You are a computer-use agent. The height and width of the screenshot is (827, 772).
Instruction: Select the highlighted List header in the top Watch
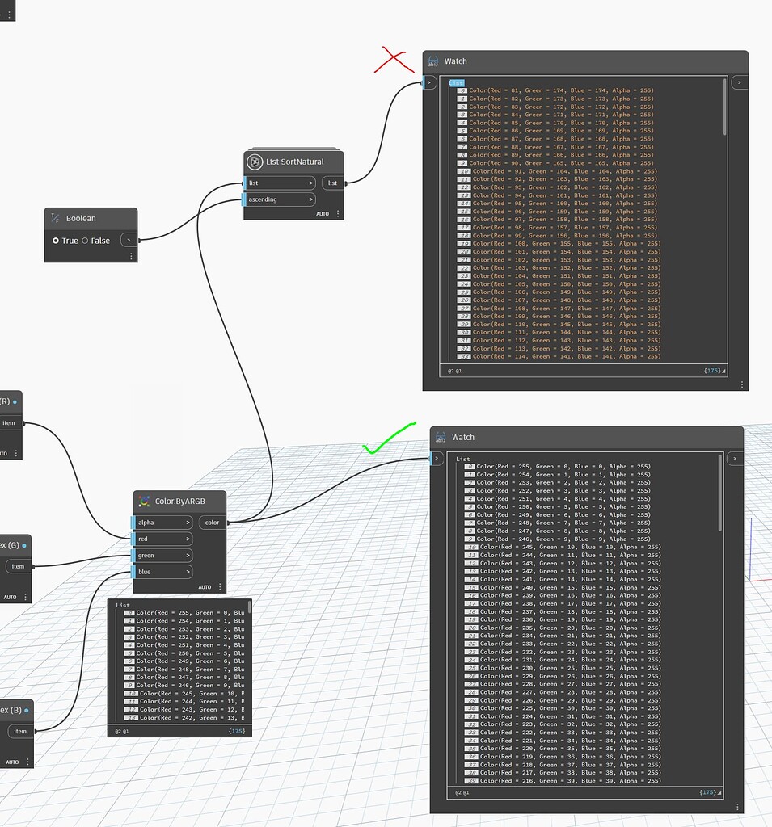click(457, 82)
